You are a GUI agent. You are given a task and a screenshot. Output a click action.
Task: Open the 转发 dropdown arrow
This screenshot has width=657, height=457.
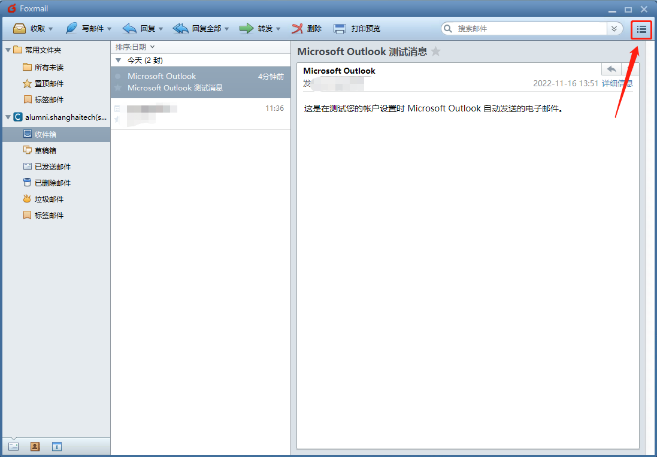pos(278,29)
